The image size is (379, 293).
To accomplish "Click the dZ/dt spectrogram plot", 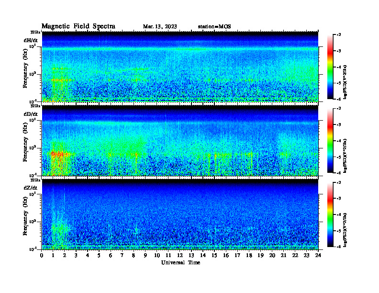I will [180, 214].
